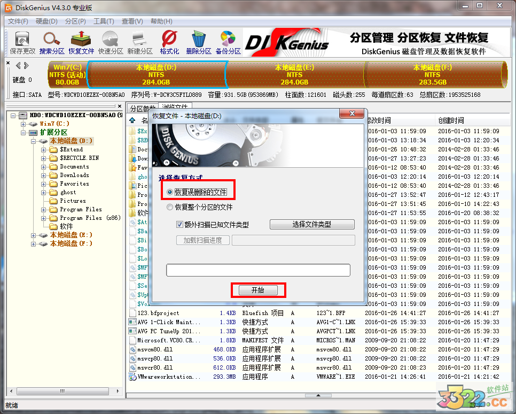Expand the Win7 (C:) tree node

23,124
